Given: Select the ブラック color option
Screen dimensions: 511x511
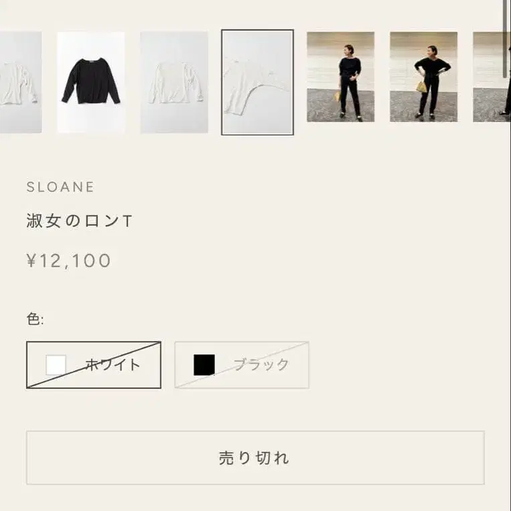Looking at the screenshot, I should click(x=242, y=365).
